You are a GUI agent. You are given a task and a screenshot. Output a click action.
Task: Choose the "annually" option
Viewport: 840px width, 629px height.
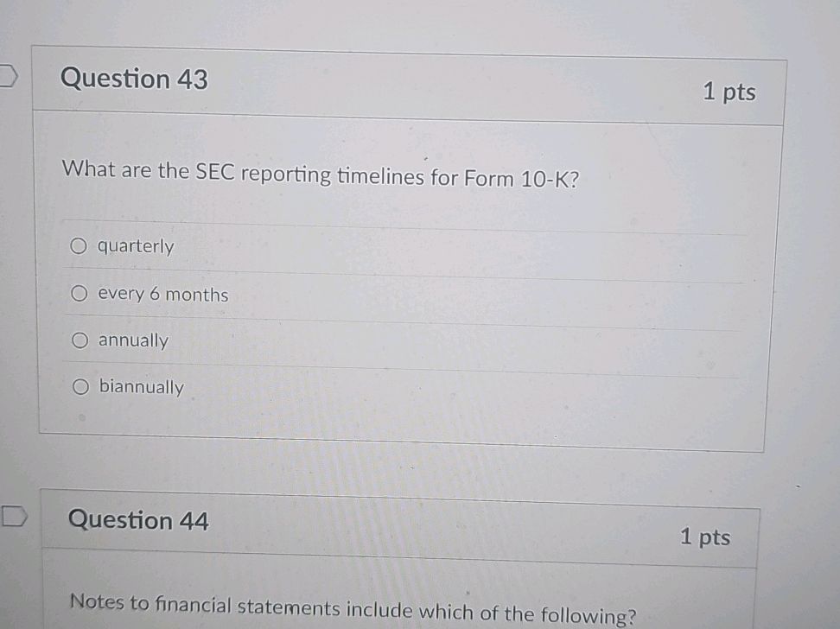[80, 340]
